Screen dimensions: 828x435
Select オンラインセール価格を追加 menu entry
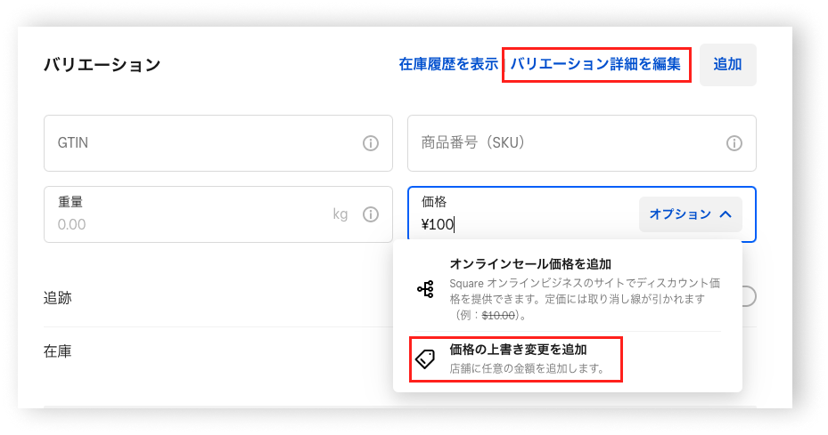[568, 288]
